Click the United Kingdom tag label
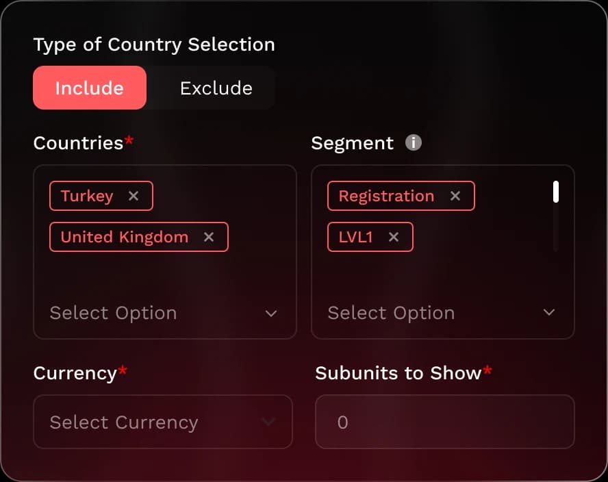The width and height of the screenshot is (608, 482). [125, 237]
